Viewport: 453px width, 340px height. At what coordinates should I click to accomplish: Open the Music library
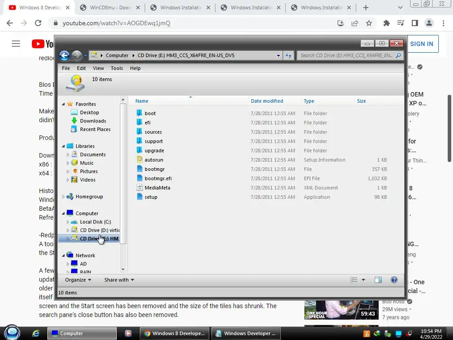click(x=86, y=163)
